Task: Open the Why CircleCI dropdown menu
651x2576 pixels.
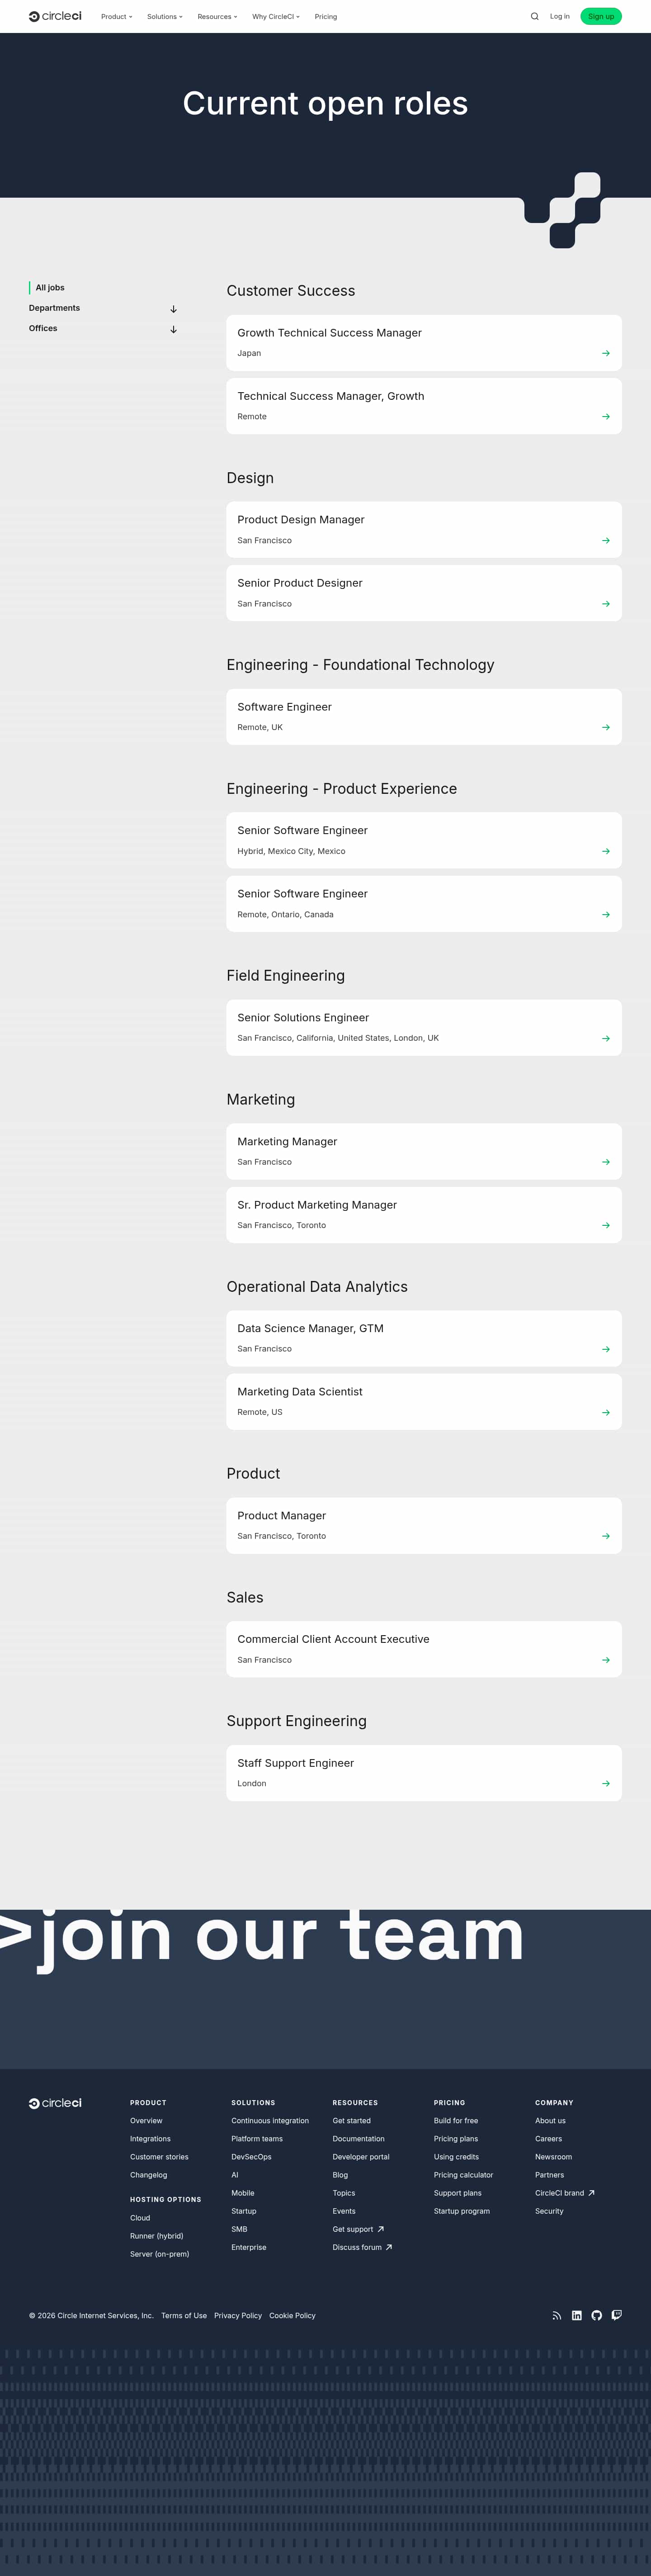Action: 276,17
